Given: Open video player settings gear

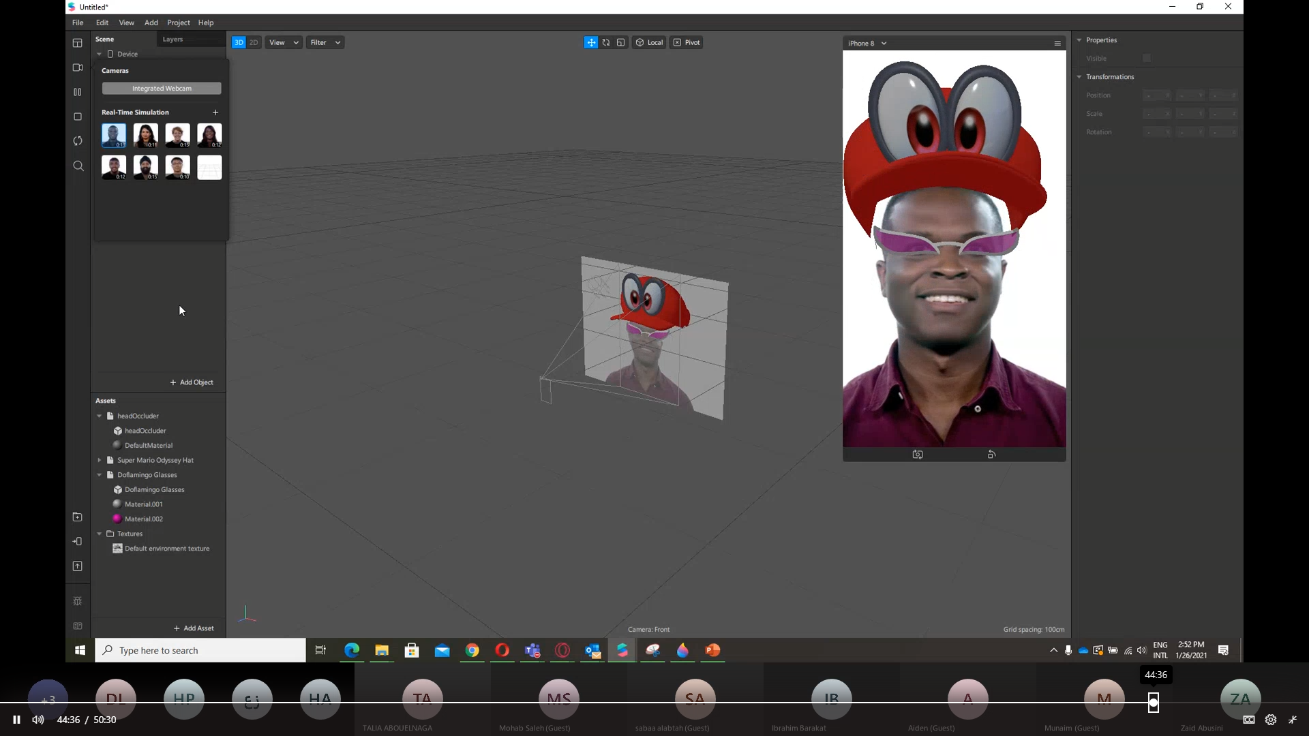Looking at the screenshot, I should coord(1271,720).
